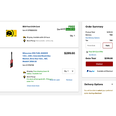This screenshot has width=116, height=116.
Task: Open the Qty: 1 quantity dropdown
Action: coord(69,71)
